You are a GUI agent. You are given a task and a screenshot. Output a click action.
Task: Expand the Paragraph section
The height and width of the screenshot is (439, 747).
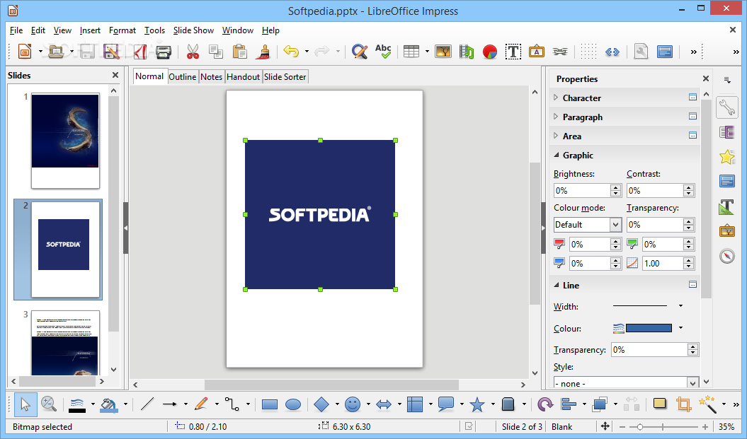click(556, 117)
